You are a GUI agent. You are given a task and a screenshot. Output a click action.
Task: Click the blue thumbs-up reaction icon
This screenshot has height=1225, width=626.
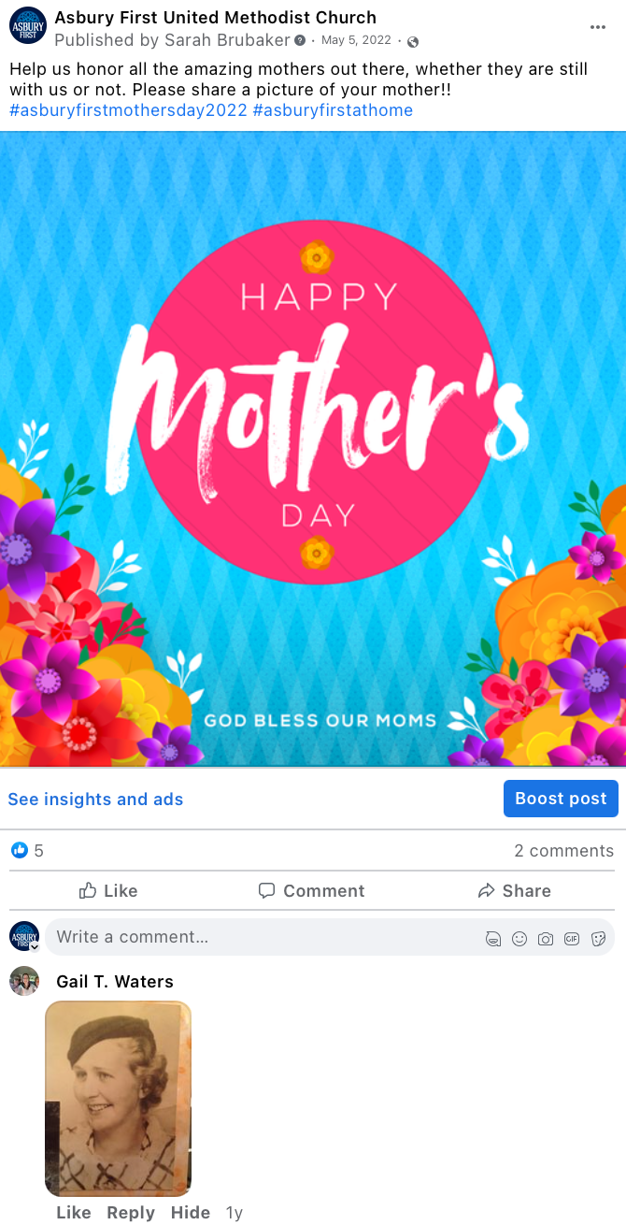pos(20,850)
